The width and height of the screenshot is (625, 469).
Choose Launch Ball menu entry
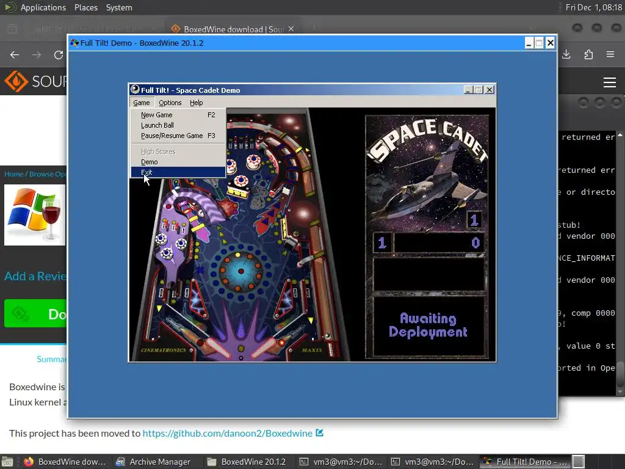coord(178,125)
